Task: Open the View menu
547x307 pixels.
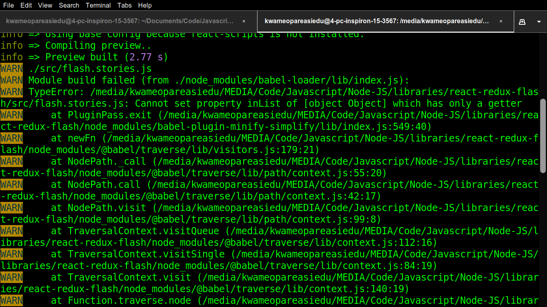Action: point(45,5)
